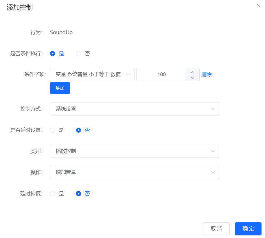Select 是 for 是否延时设置
265x238 pixels.
coord(52,130)
